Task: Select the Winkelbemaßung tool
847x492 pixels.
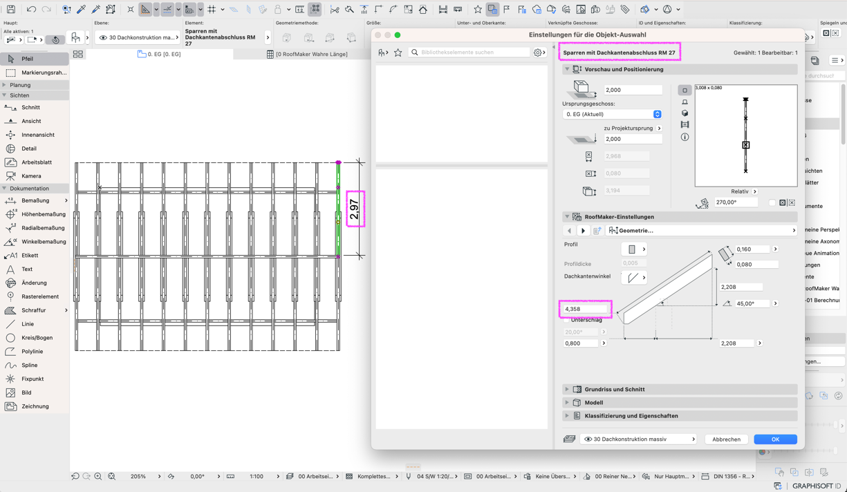Action: pyautogui.click(x=35, y=242)
